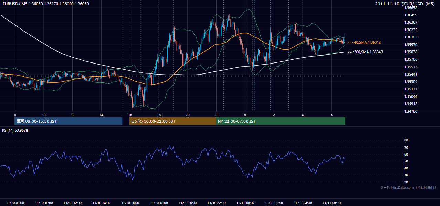This screenshot has width=440, height=206.
Task: Click the 11/10 08:00 time label
Action: click(15, 203)
